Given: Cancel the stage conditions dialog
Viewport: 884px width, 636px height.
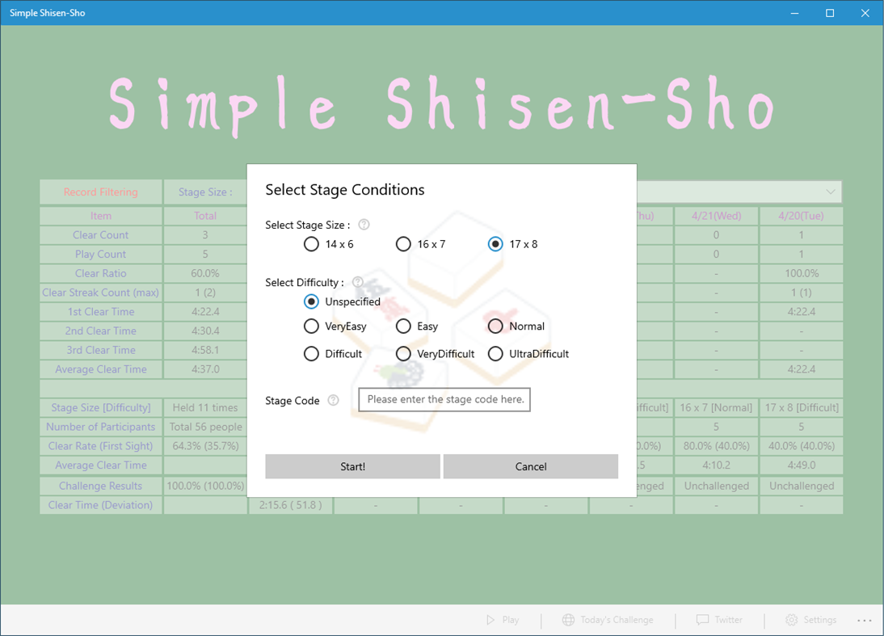Looking at the screenshot, I should [x=530, y=466].
